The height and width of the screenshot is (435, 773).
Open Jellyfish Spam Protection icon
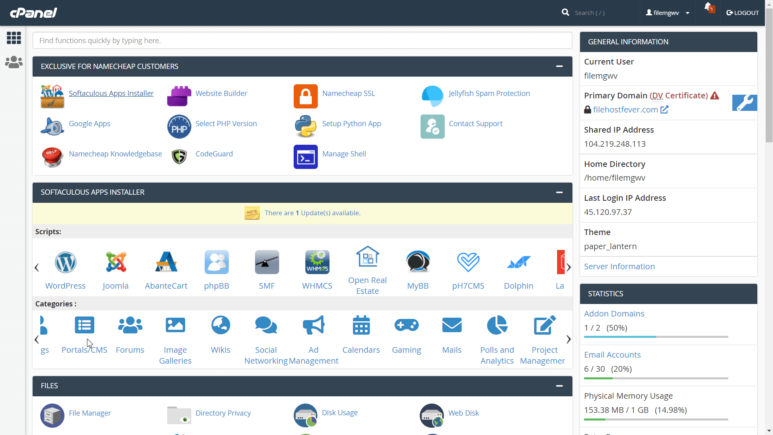pos(432,96)
